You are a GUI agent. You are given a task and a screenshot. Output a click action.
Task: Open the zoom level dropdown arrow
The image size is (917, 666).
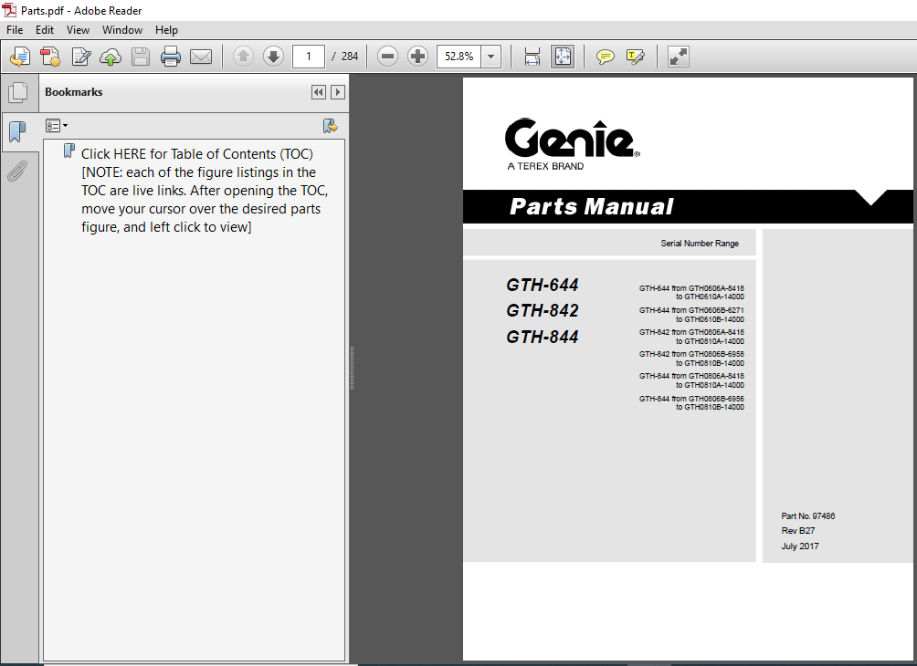[x=491, y=57]
